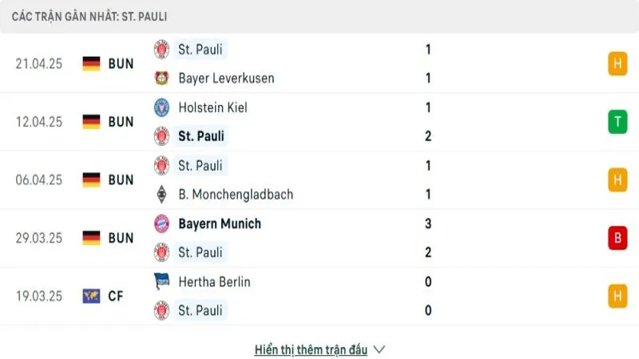
Task: Click the B. Monchengladbach crest icon
Action: (x=161, y=194)
